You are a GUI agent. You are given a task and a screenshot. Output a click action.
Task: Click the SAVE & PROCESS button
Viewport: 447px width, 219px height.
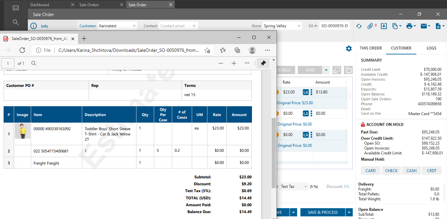[323, 212]
